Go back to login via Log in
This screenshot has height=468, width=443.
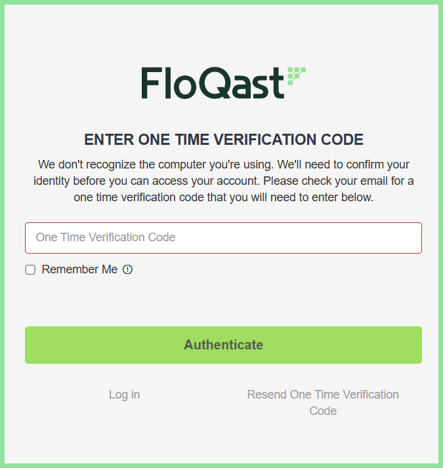tap(124, 395)
